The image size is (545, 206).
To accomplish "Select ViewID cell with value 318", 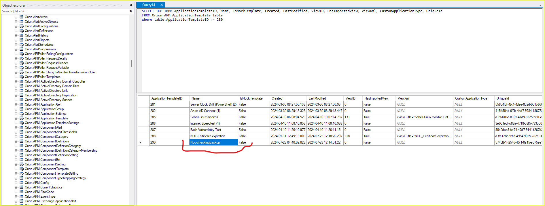I will click(x=353, y=136).
